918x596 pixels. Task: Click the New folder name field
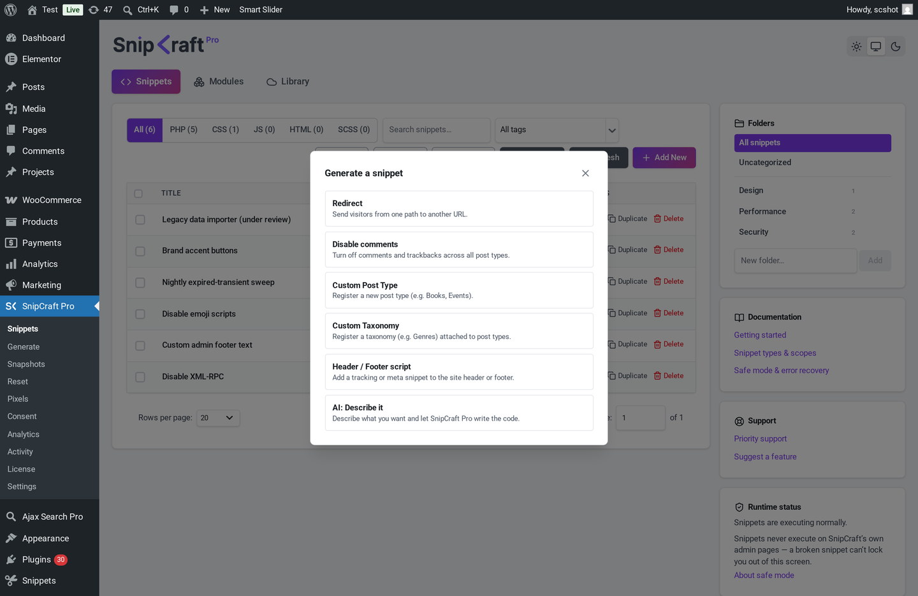795,261
